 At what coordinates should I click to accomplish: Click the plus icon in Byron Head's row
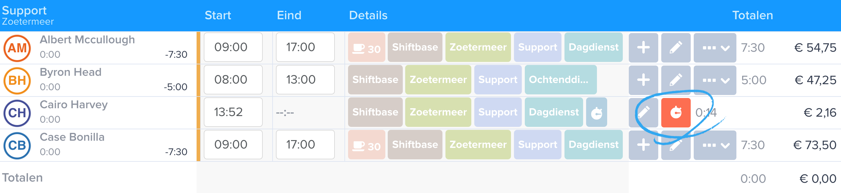[x=643, y=80]
